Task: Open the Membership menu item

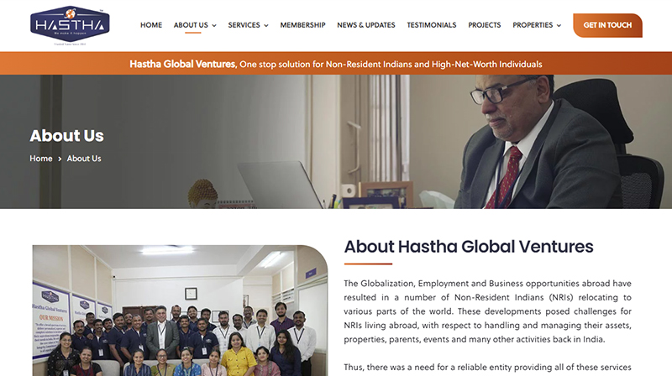Action: [302, 25]
